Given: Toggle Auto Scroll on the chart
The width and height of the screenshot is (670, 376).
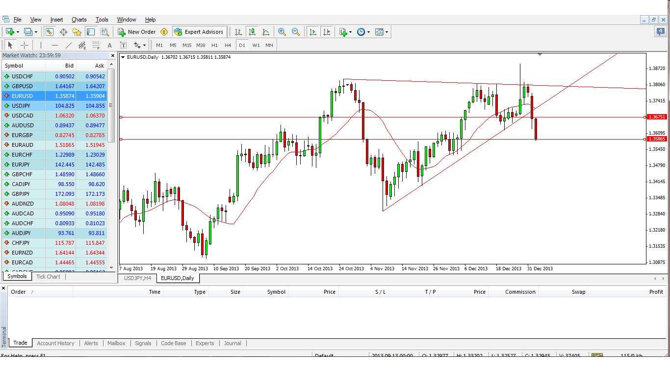Looking at the screenshot, I should 312,32.
